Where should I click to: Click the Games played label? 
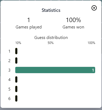coord(29,27)
